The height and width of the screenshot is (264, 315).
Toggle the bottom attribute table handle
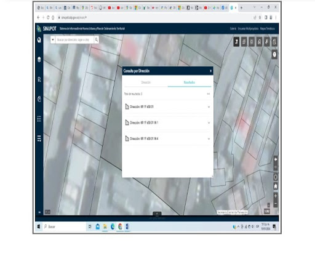[x=157, y=214]
